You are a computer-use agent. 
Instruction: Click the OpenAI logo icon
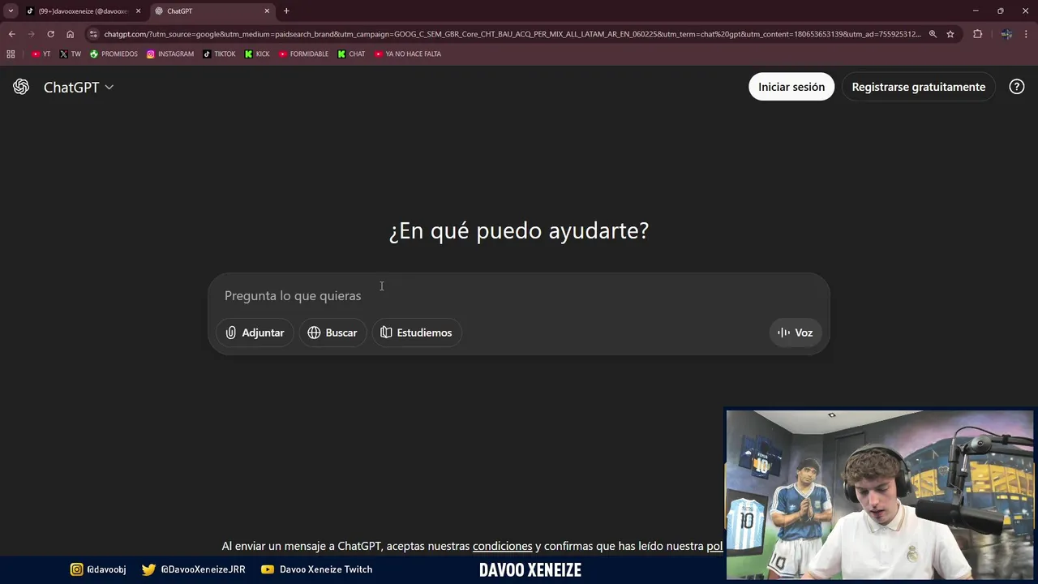tap(21, 87)
